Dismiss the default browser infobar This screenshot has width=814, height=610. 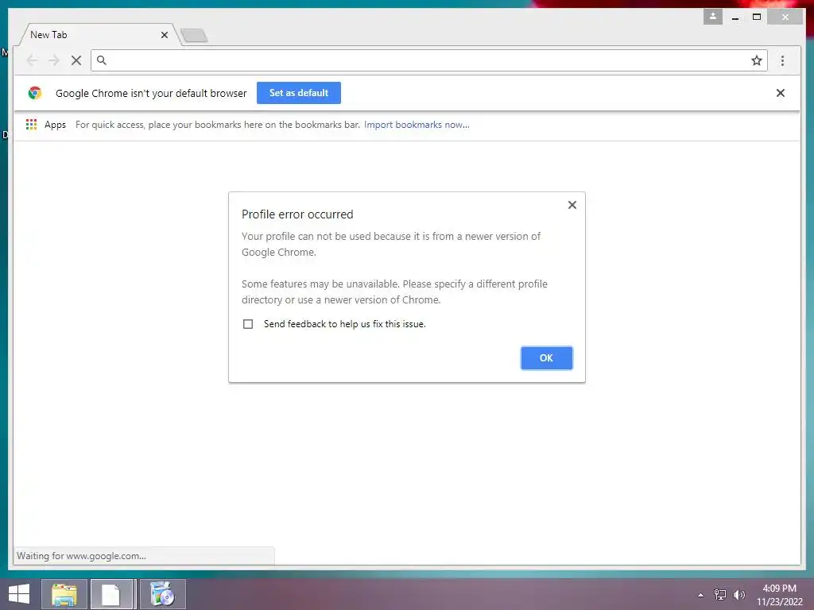pos(781,93)
